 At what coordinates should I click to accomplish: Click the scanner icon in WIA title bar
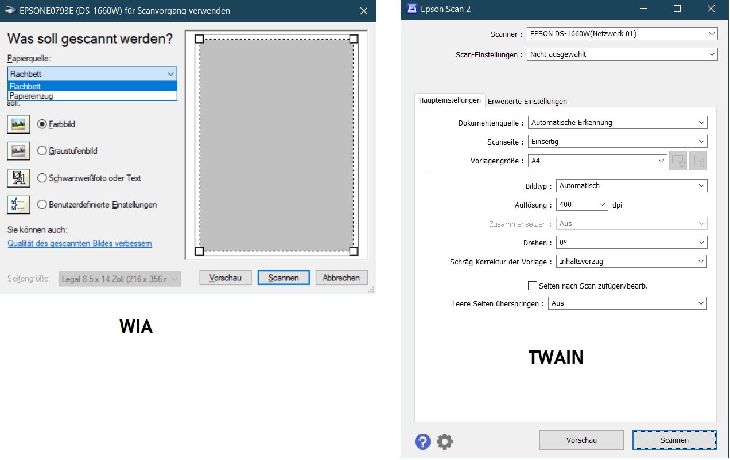[10, 10]
